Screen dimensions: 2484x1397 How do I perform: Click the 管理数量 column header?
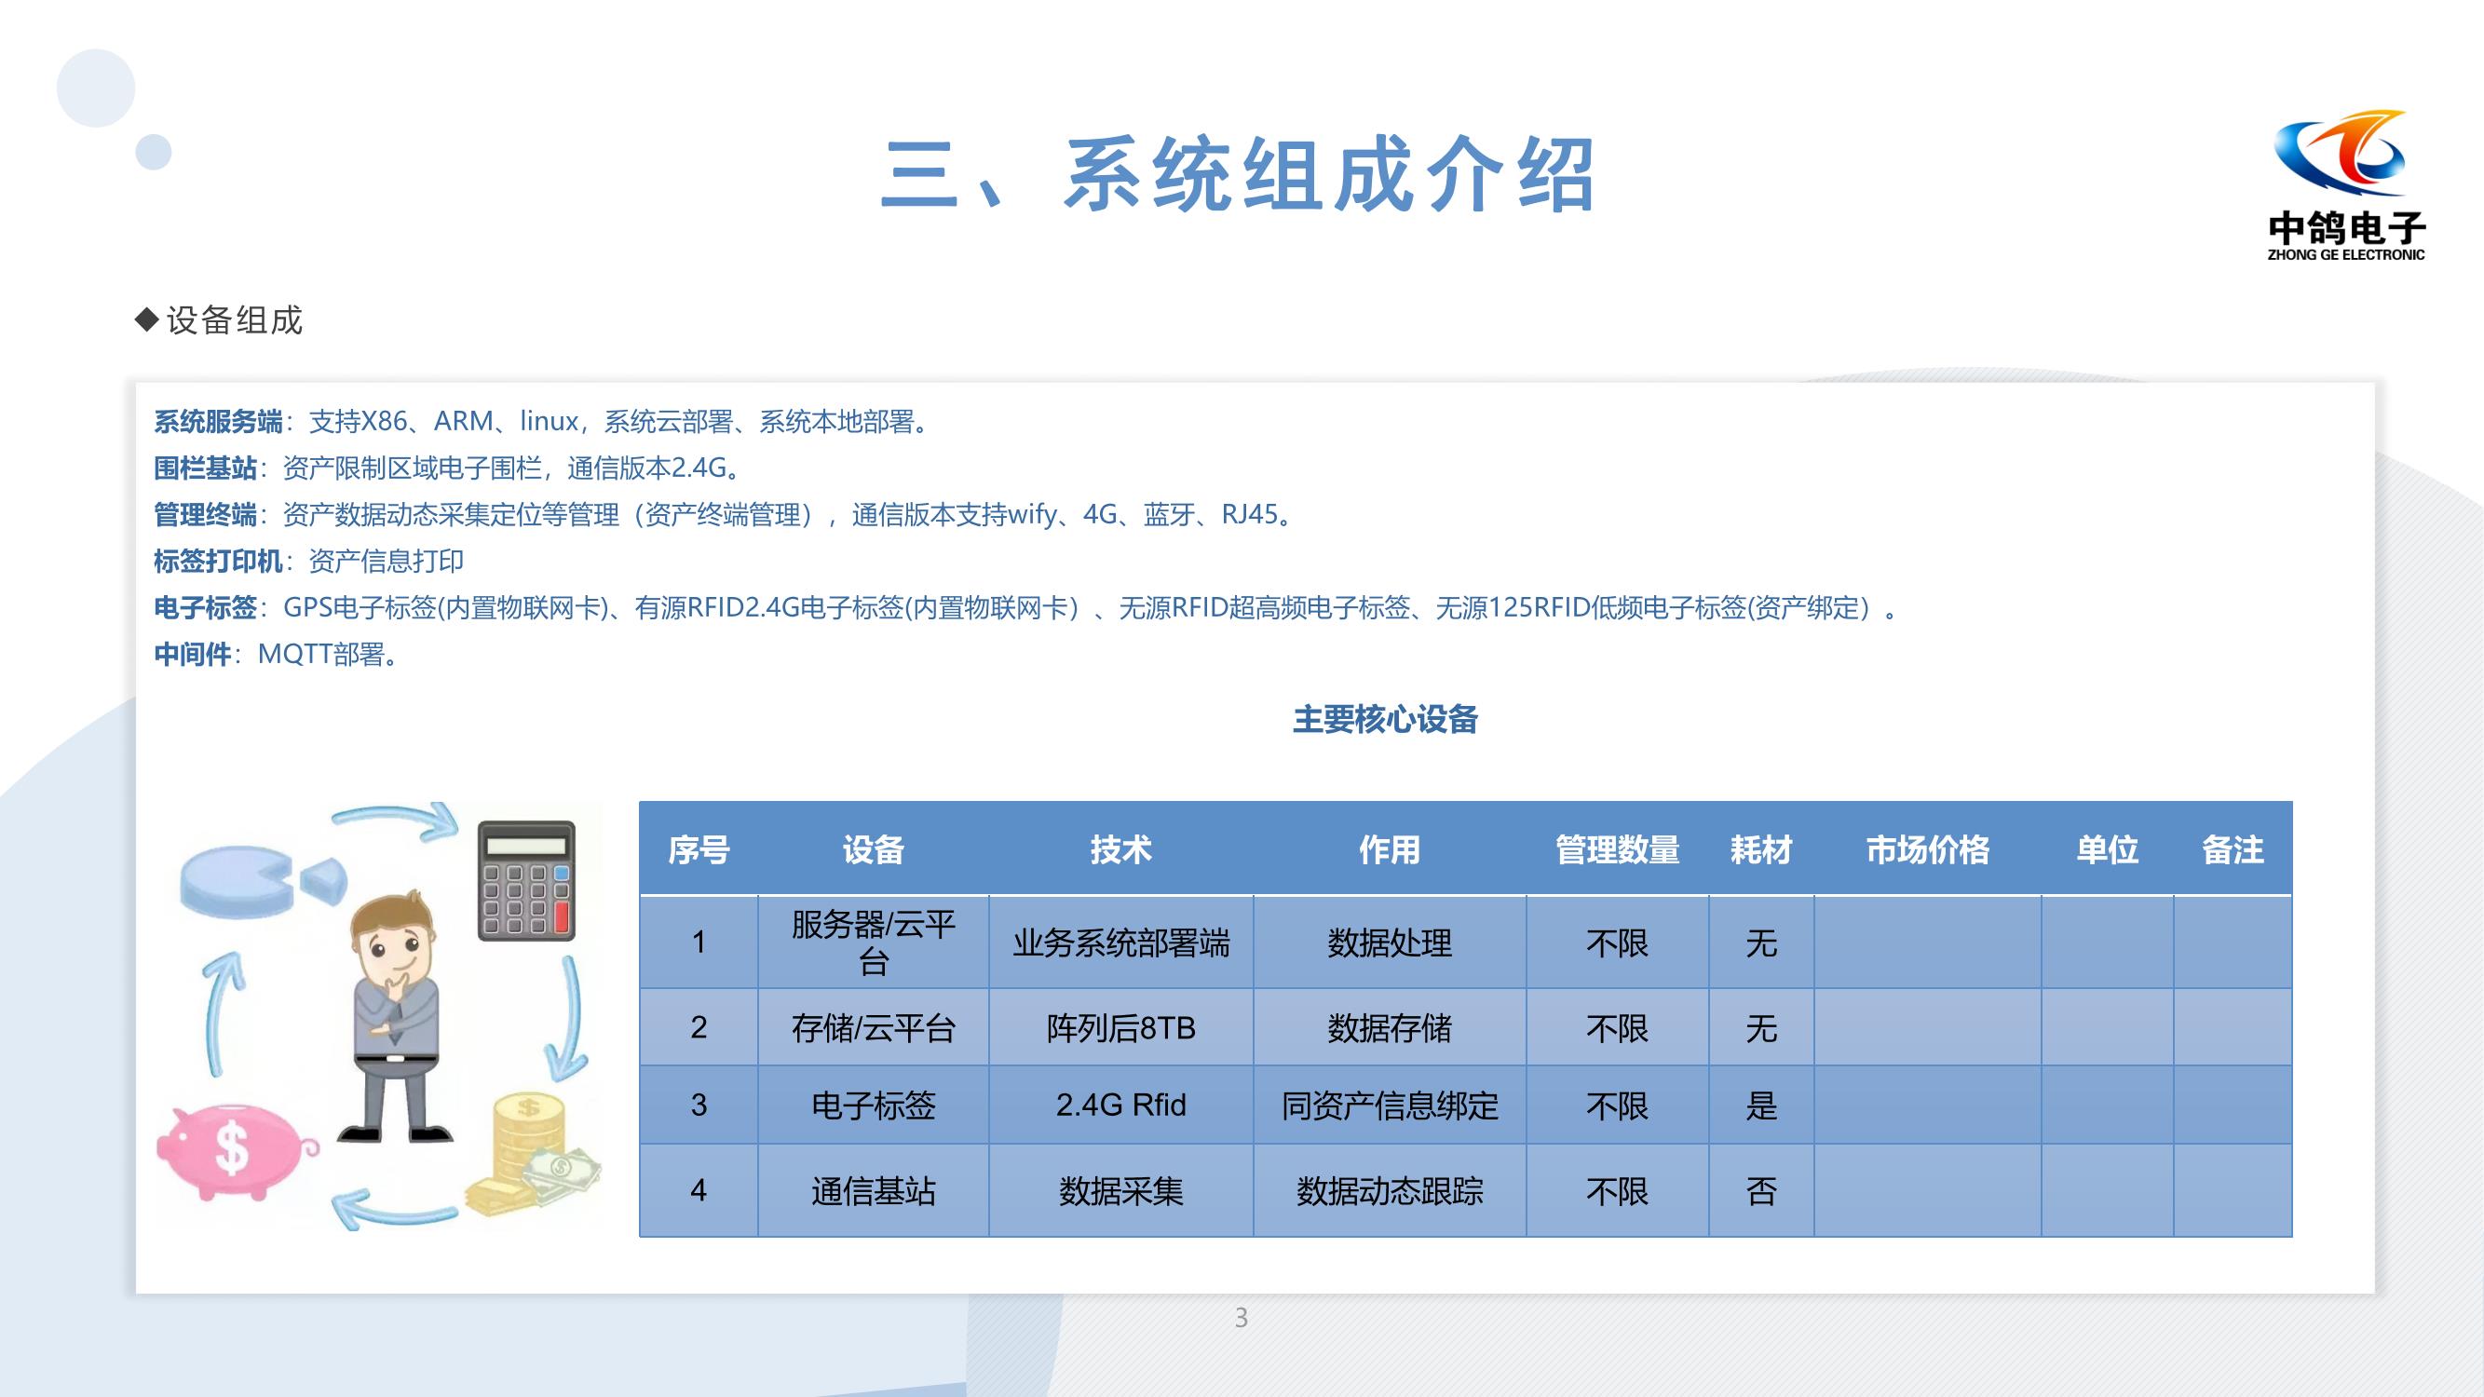click(x=1617, y=849)
